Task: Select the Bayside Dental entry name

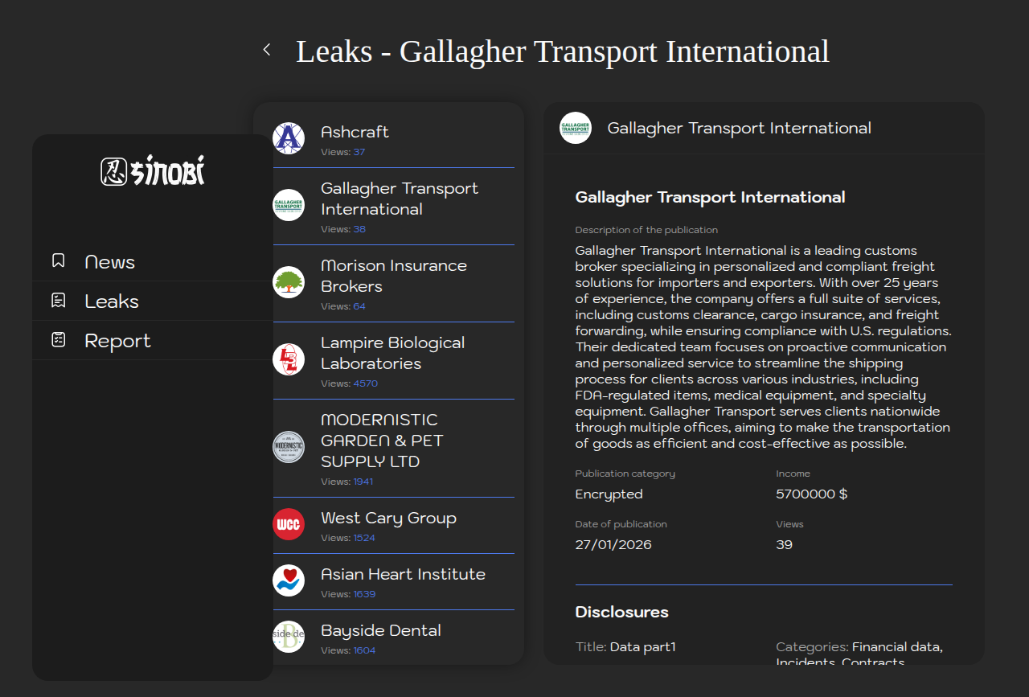Action: (x=381, y=631)
